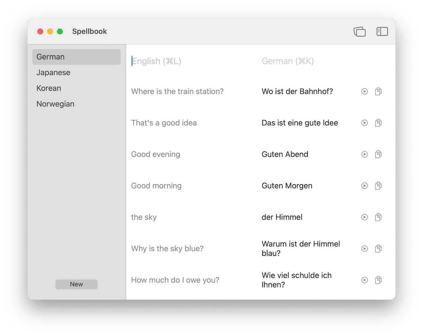Toggle the sidebar visibility
This screenshot has width=423, height=336.
click(x=382, y=31)
